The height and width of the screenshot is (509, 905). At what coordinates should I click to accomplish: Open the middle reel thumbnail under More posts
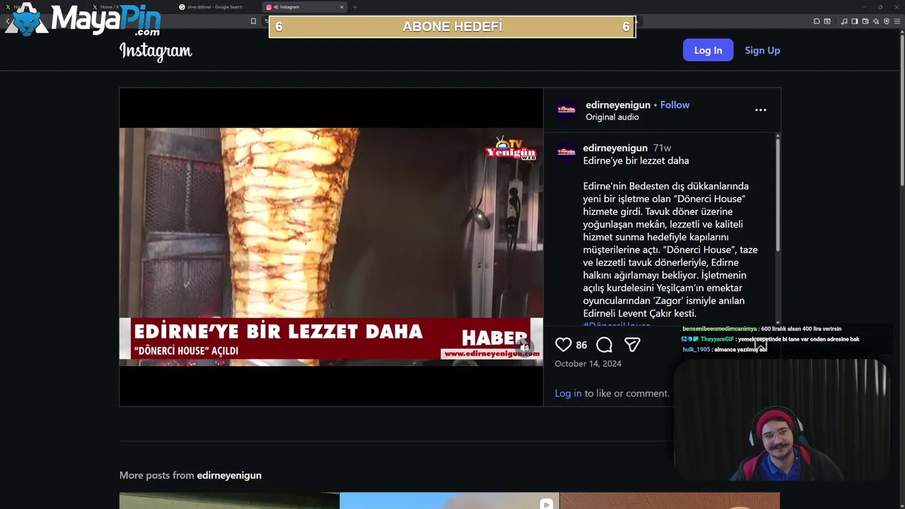pyautogui.click(x=450, y=501)
